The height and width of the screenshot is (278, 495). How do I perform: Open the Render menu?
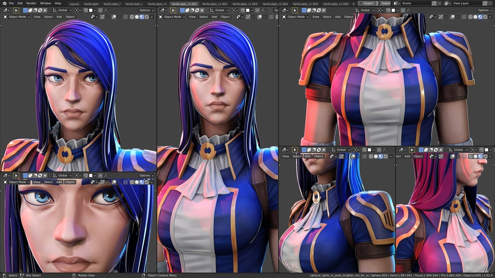[x=31, y=3]
